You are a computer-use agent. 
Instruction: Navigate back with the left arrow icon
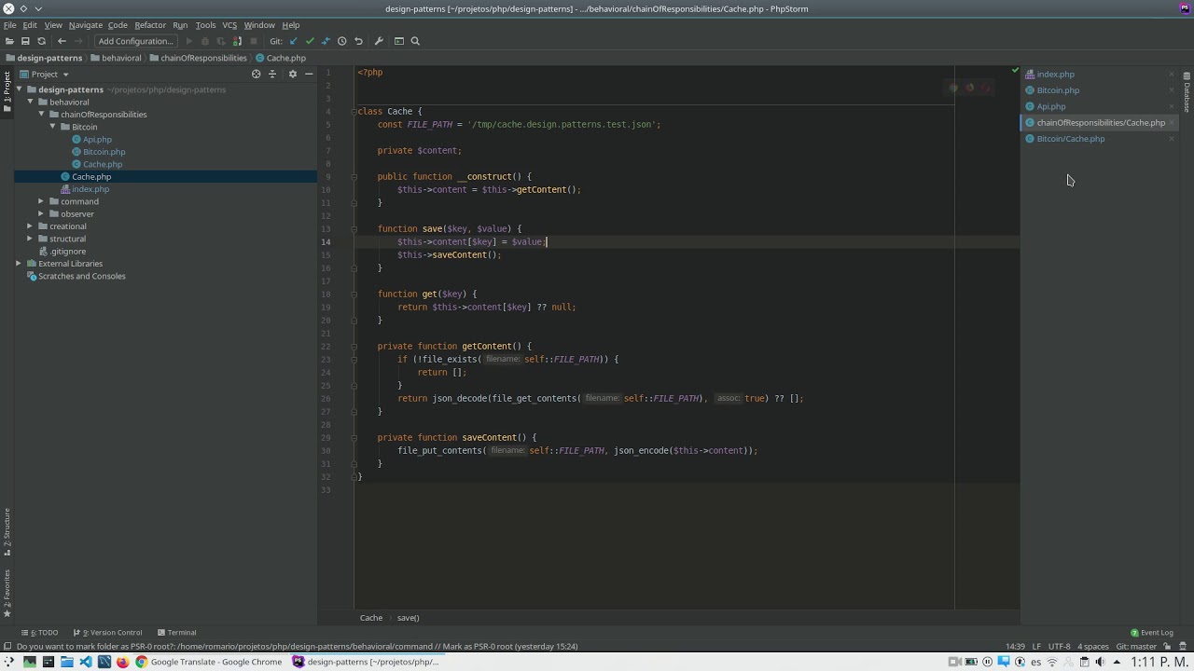point(62,41)
